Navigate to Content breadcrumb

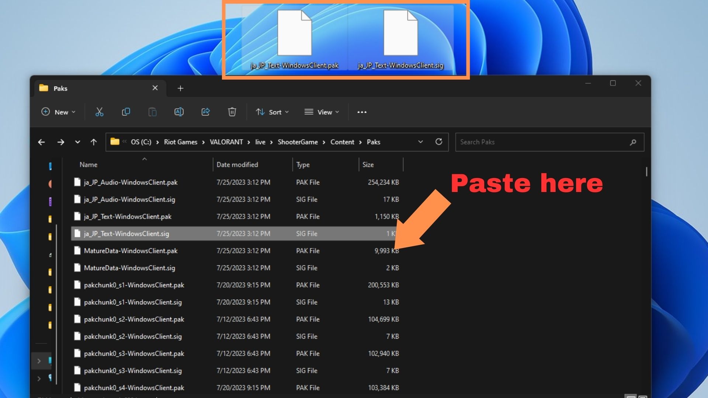pos(342,142)
